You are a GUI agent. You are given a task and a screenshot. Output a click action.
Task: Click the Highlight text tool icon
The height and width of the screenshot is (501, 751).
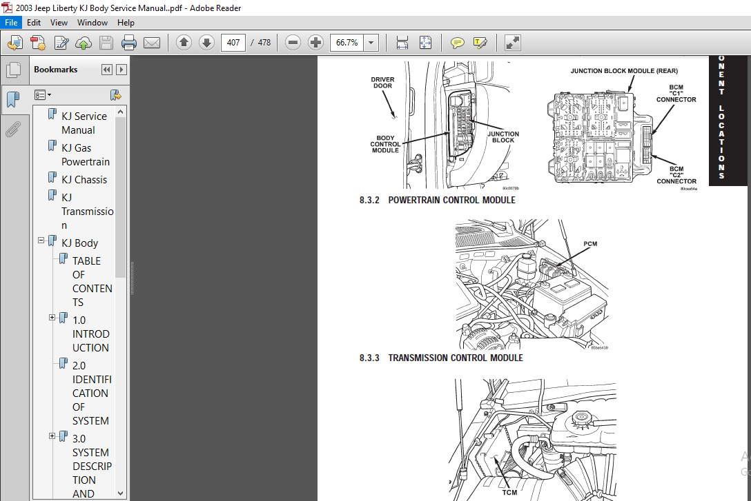point(480,43)
